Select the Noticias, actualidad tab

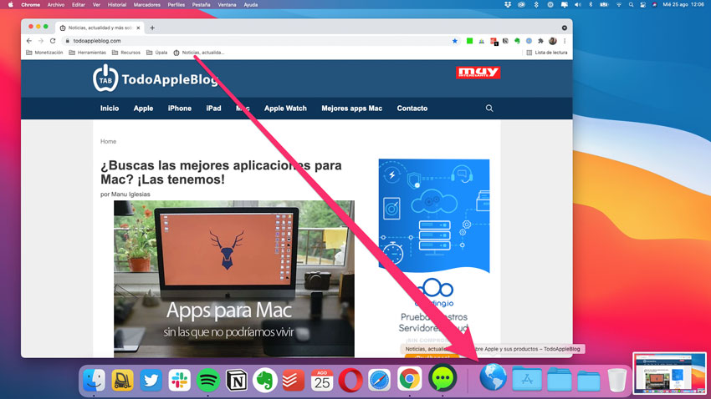click(100, 28)
